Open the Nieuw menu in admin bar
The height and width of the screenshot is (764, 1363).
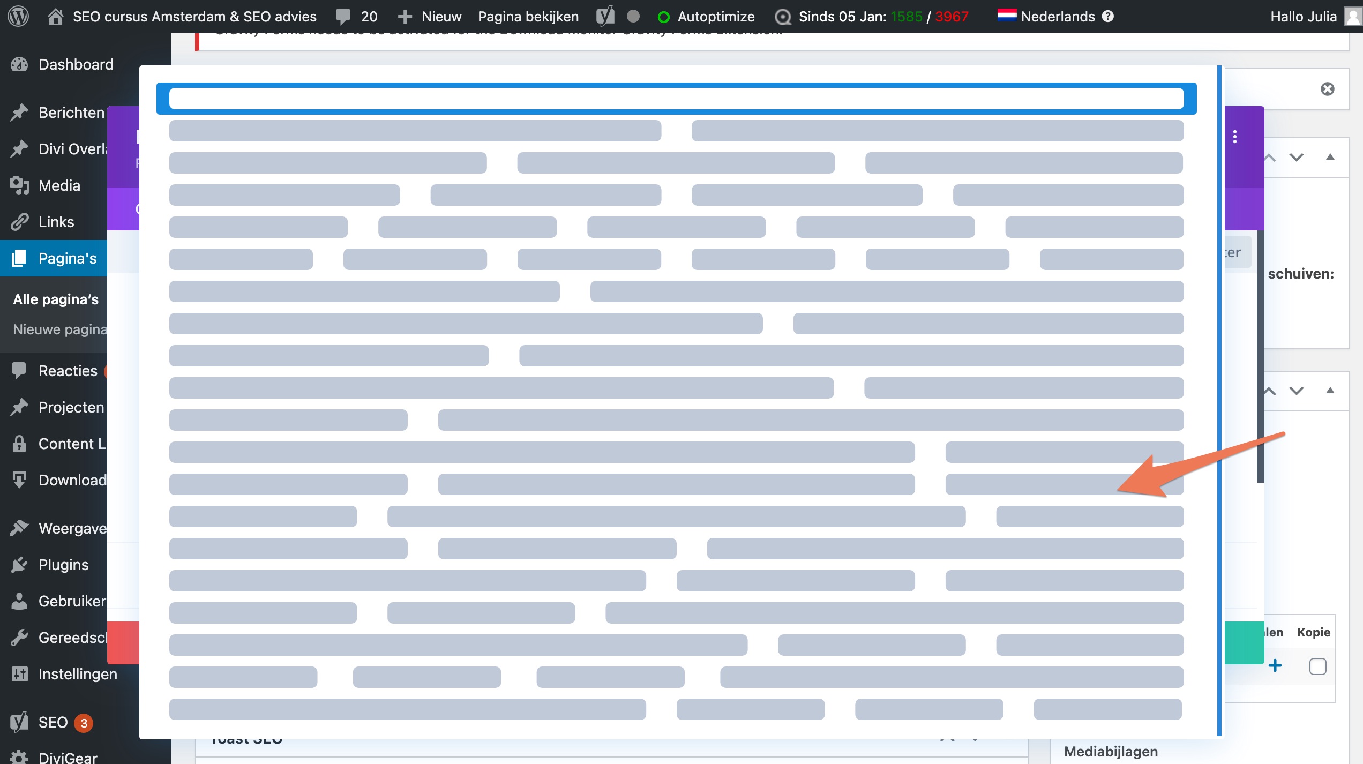point(430,16)
